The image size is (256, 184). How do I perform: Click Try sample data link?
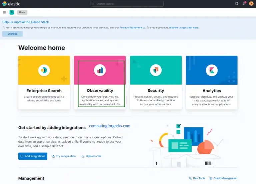[64, 156]
